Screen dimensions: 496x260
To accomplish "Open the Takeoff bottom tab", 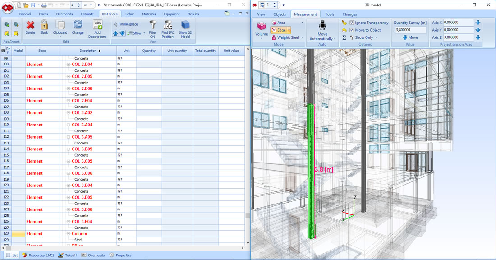I will point(68,255).
